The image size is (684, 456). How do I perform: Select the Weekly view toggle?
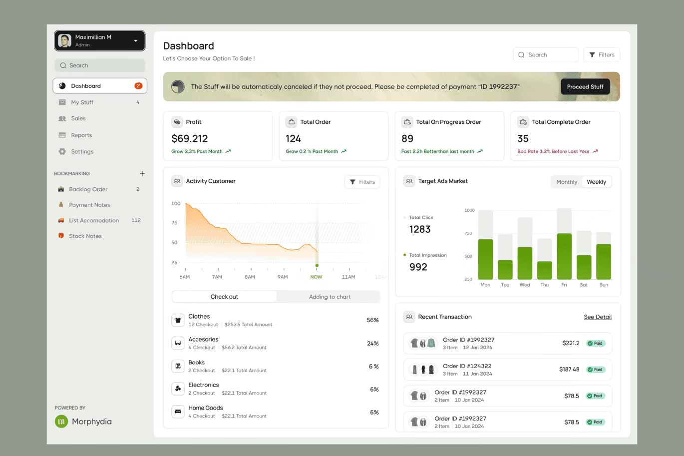pos(596,182)
